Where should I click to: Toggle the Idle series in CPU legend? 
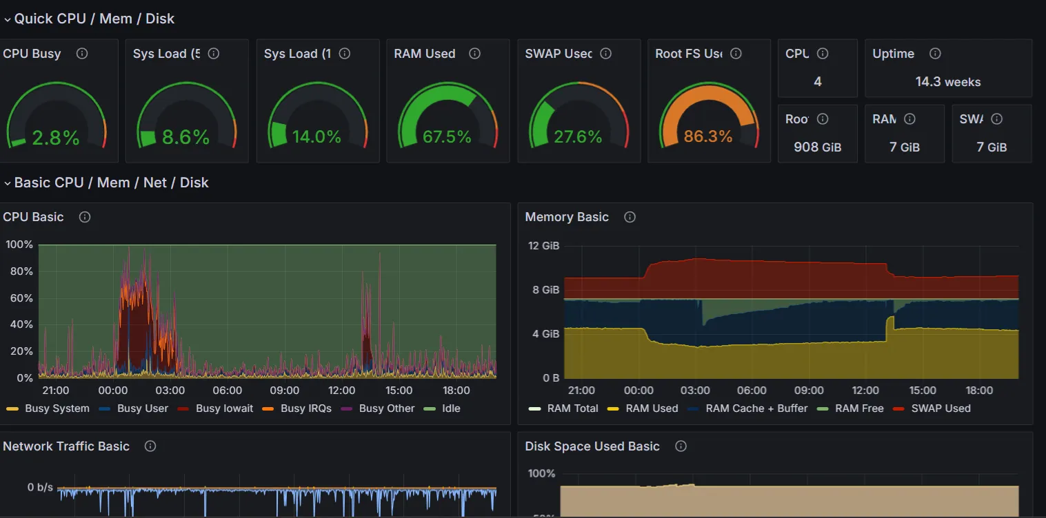[x=451, y=408]
